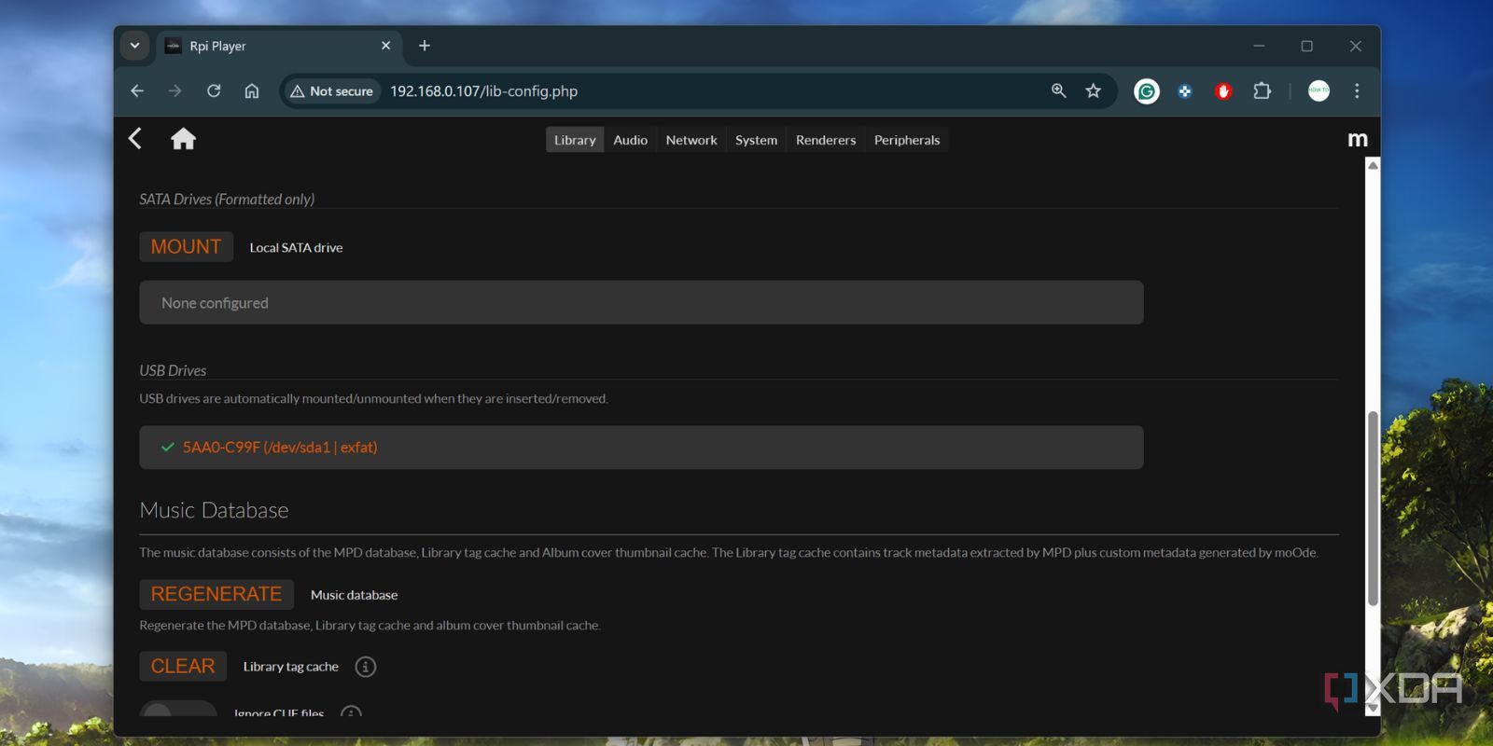Open the Chrome profile avatar

pos(1319,91)
